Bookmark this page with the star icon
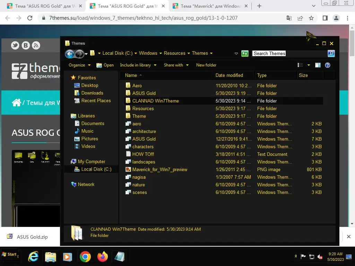This screenshot has height=266, width=355. pyautogui.click(x=311, y=18)
